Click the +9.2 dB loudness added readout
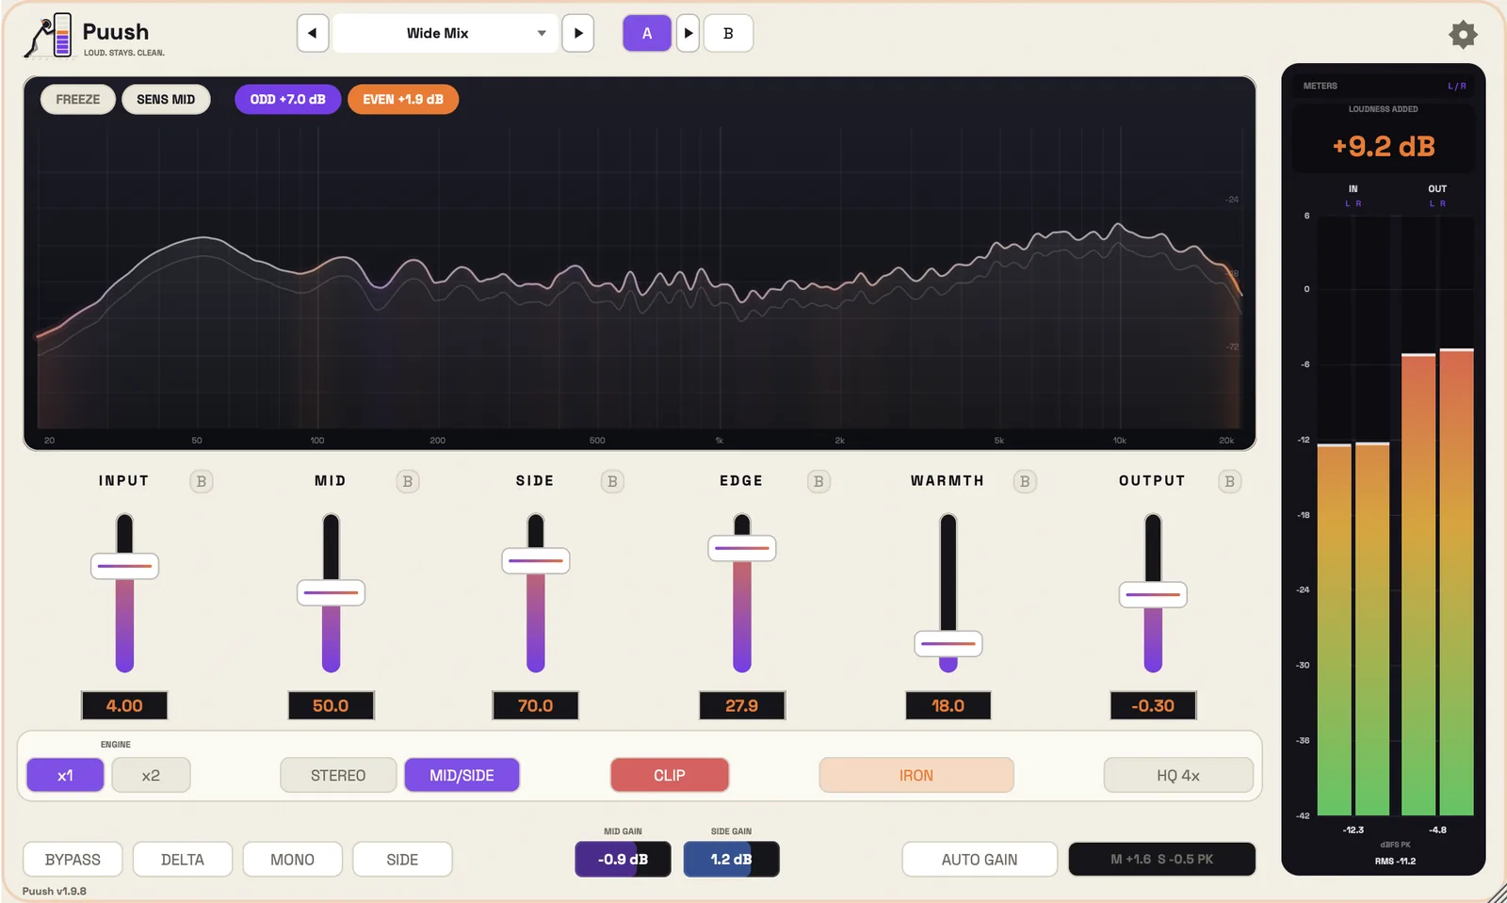Image resolution: width=1507 pixels, height=903 pixels. (1384, 146)
